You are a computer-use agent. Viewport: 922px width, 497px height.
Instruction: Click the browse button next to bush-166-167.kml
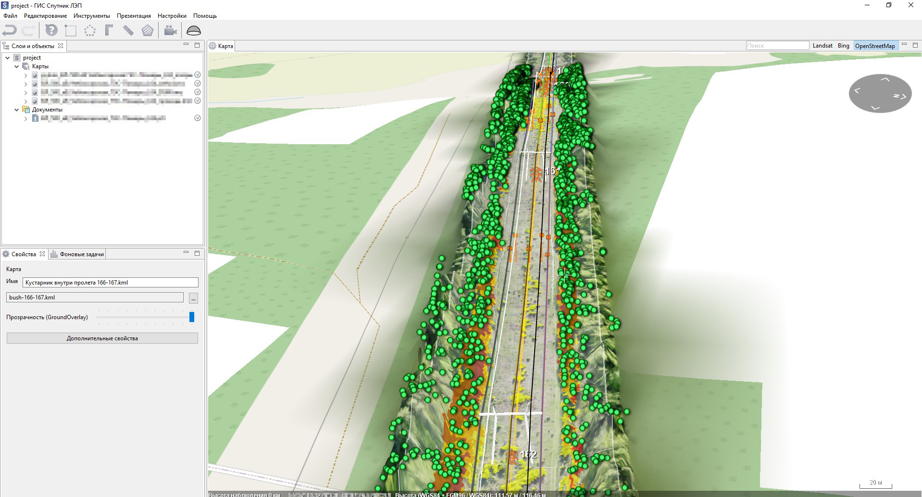tap(193, 298)
